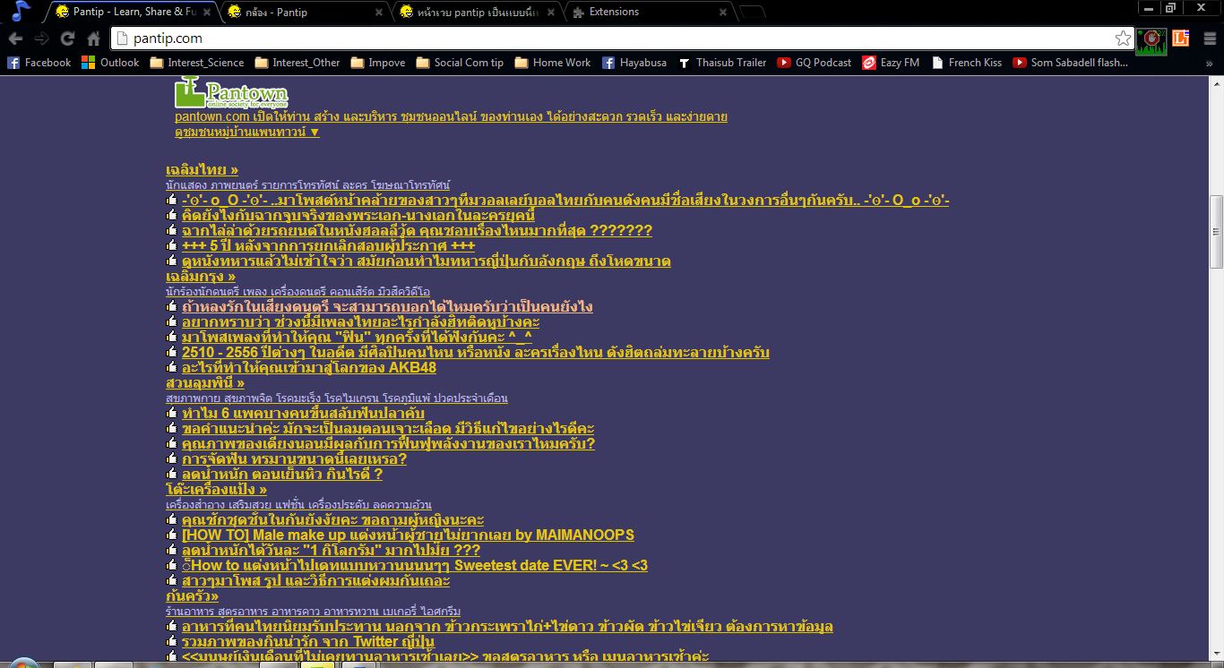Open a new tab with the new-tab button
Viewport: 1224px width, 668px height.
pyautogui.click(x=753, y=13)
